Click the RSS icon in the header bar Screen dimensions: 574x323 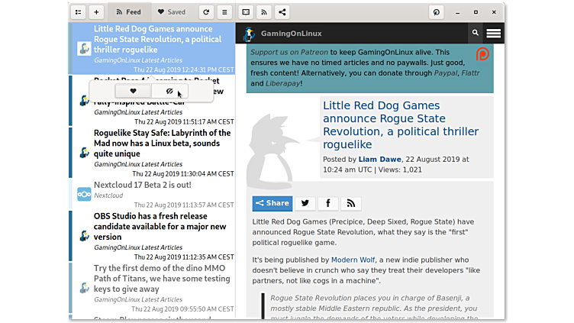point(264,12)
